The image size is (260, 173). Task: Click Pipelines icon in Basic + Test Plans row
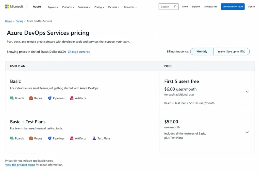[x=50, y=138]
